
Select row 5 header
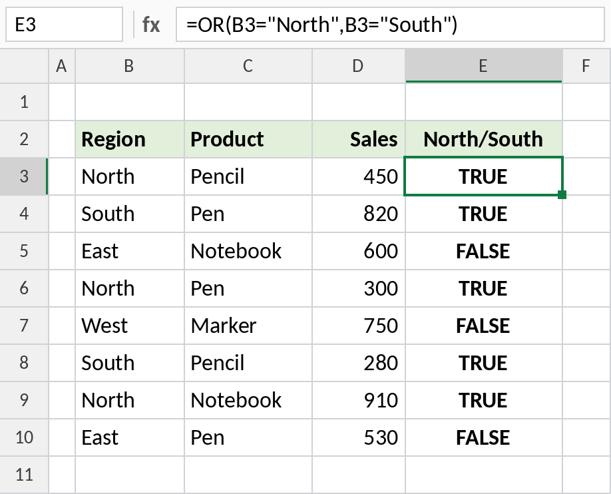(x=24, y=251)
